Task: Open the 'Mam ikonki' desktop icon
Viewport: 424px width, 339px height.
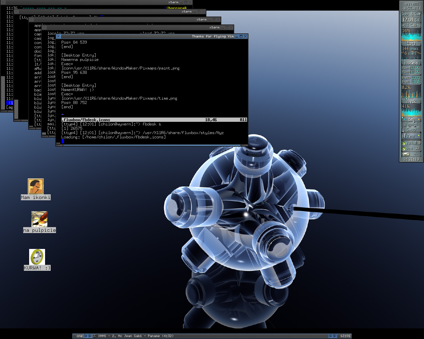Action: click(x=35, y=186)
